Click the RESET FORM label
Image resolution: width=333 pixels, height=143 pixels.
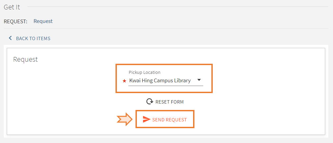coord(169,102)
